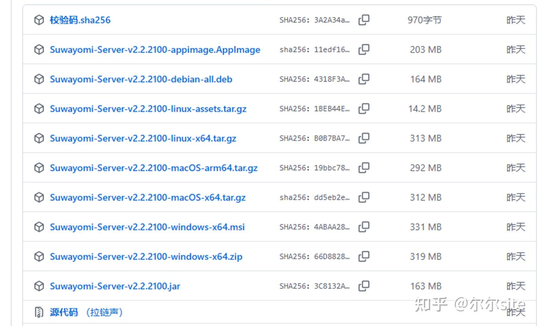Download Suwayomi-Server-v2.2.2100-debian-all.deb
The width and height of the screenshot is (539, 326).
[x=141, y=79]
